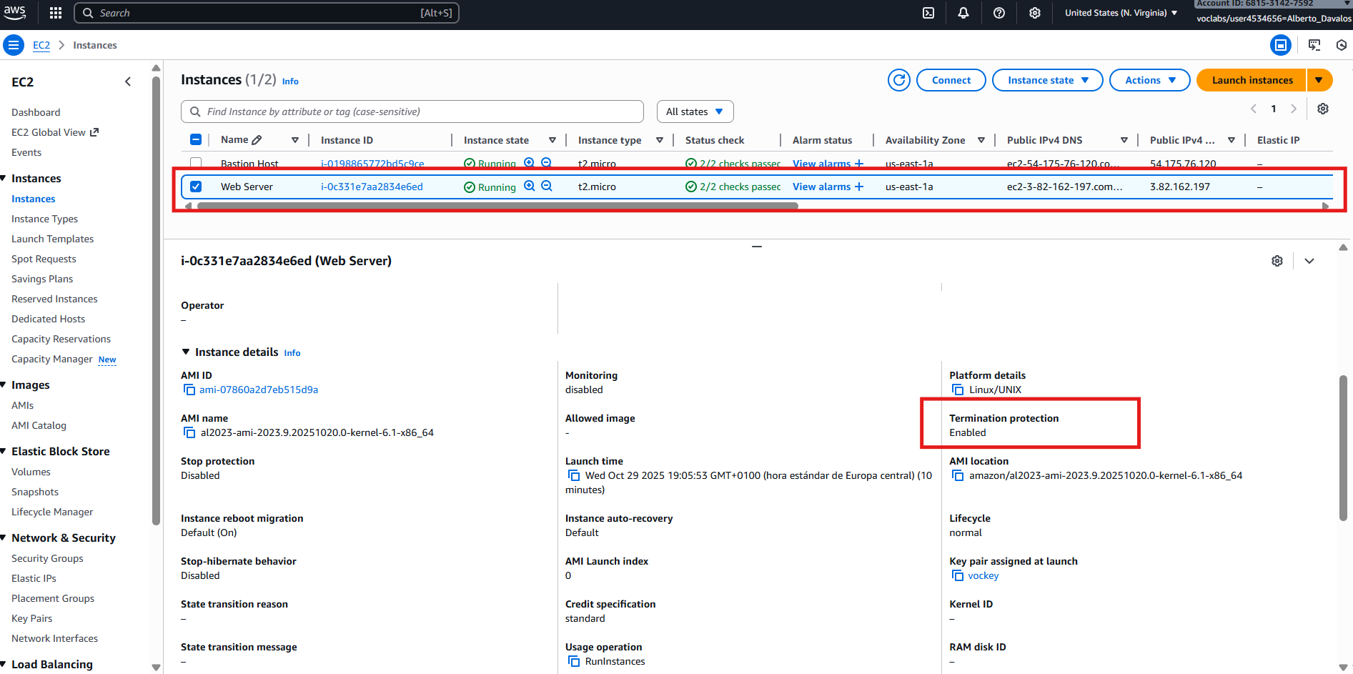Toggle the select-all instances header checkbox

pos(196,140)
